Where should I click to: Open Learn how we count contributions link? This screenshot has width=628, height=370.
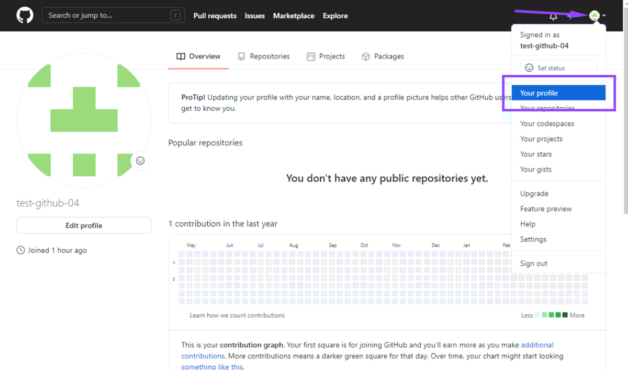coord(237,315)
